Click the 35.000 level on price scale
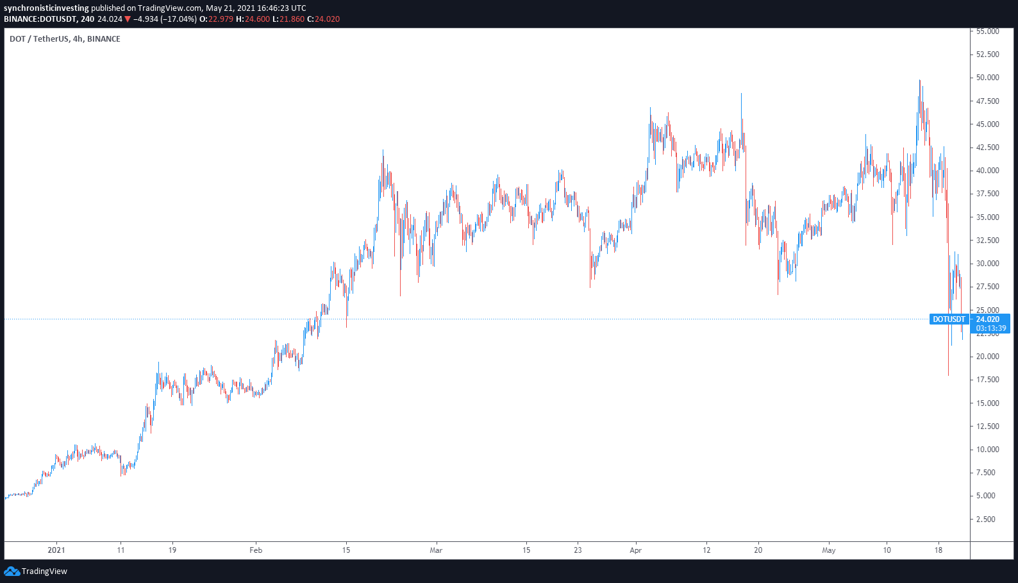 (x=987, y=217)
